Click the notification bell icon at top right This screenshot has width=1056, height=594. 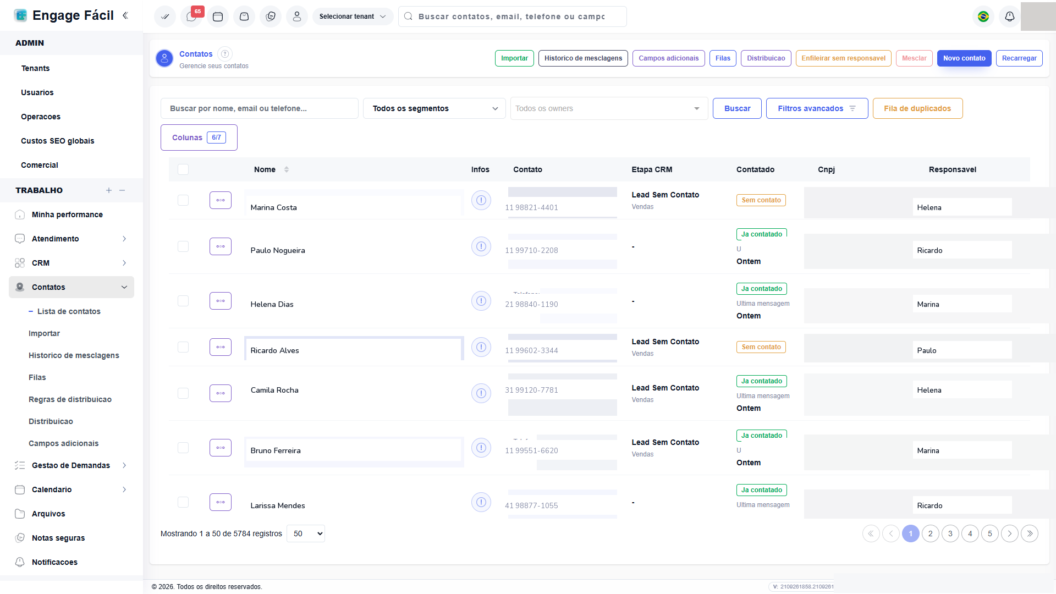pyautogui.click(x=1010, y=16)
